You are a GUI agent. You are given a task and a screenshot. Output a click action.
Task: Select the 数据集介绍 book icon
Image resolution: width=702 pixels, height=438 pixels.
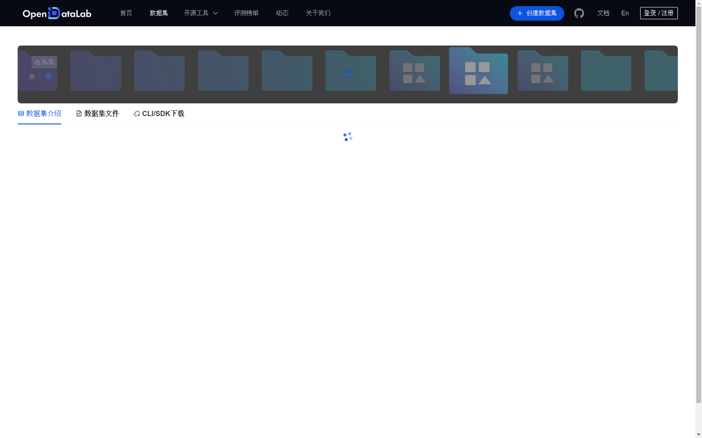coord(21,113)
